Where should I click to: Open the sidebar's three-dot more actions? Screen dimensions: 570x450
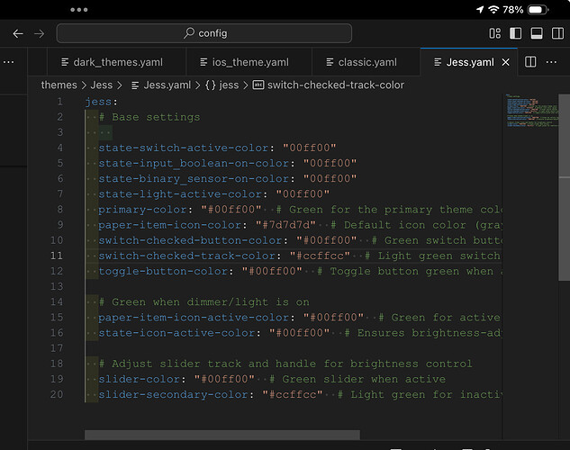(8, 62)
